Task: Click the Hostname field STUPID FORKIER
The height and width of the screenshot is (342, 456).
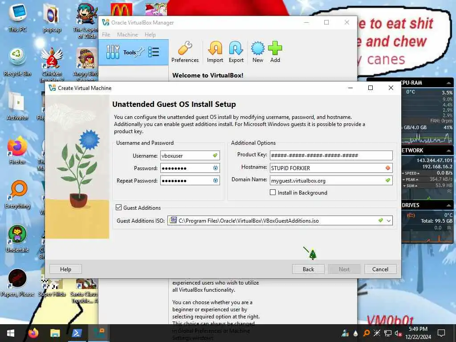Action: (x=331, y=168)
